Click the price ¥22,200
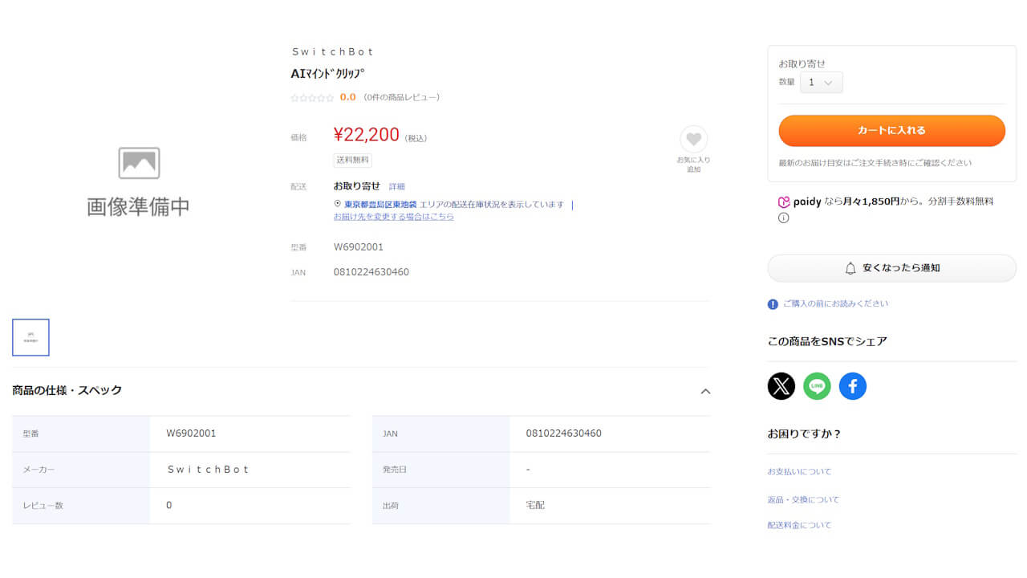This screenshot has width=1027, height=578. (366, 135)
